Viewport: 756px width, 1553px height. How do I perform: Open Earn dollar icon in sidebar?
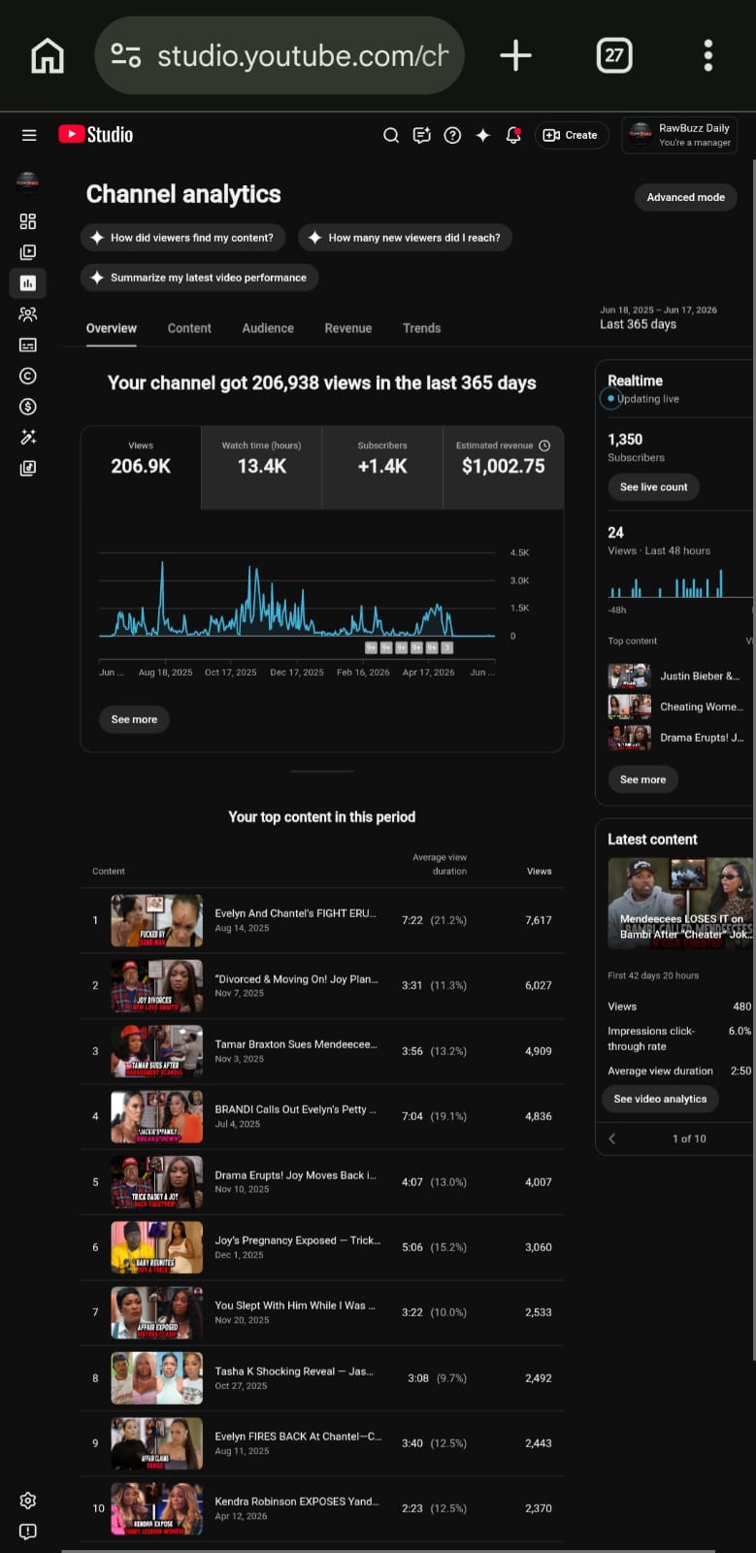point(28,407)
